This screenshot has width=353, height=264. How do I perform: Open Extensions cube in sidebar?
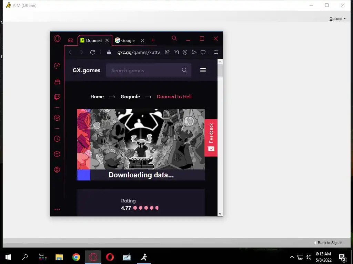tap(57, 154)
